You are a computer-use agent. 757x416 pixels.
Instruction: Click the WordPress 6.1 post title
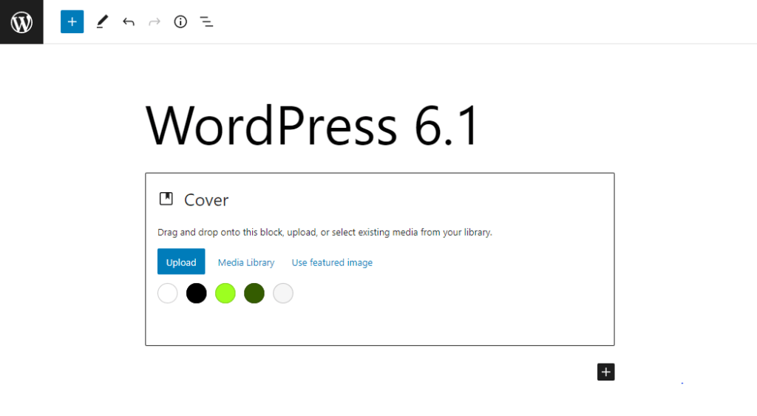point(313,126)
